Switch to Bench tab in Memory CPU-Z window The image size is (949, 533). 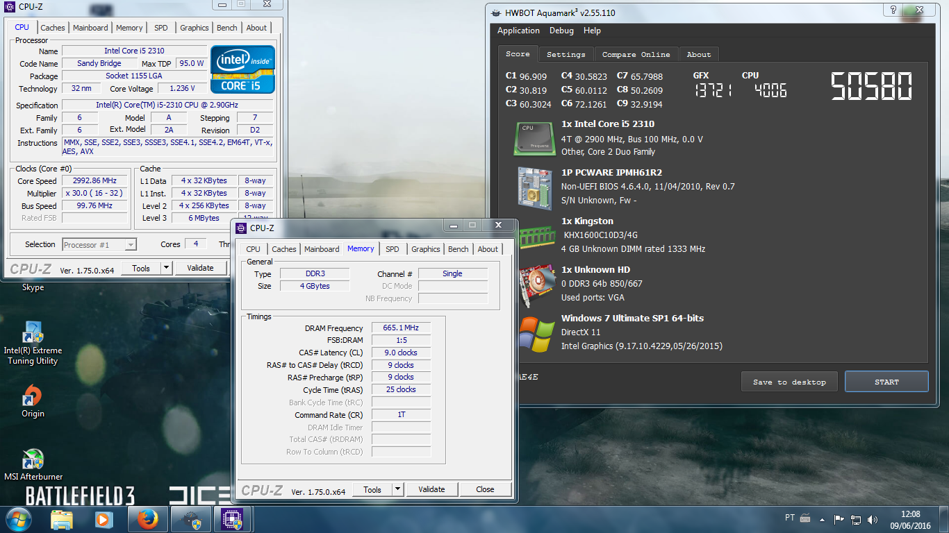tap(459, 249)
